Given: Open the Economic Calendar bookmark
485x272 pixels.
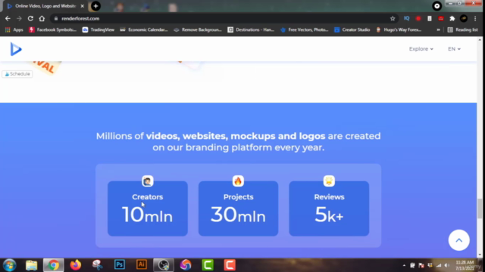Looking at the screenshot, I should point(144,29).
